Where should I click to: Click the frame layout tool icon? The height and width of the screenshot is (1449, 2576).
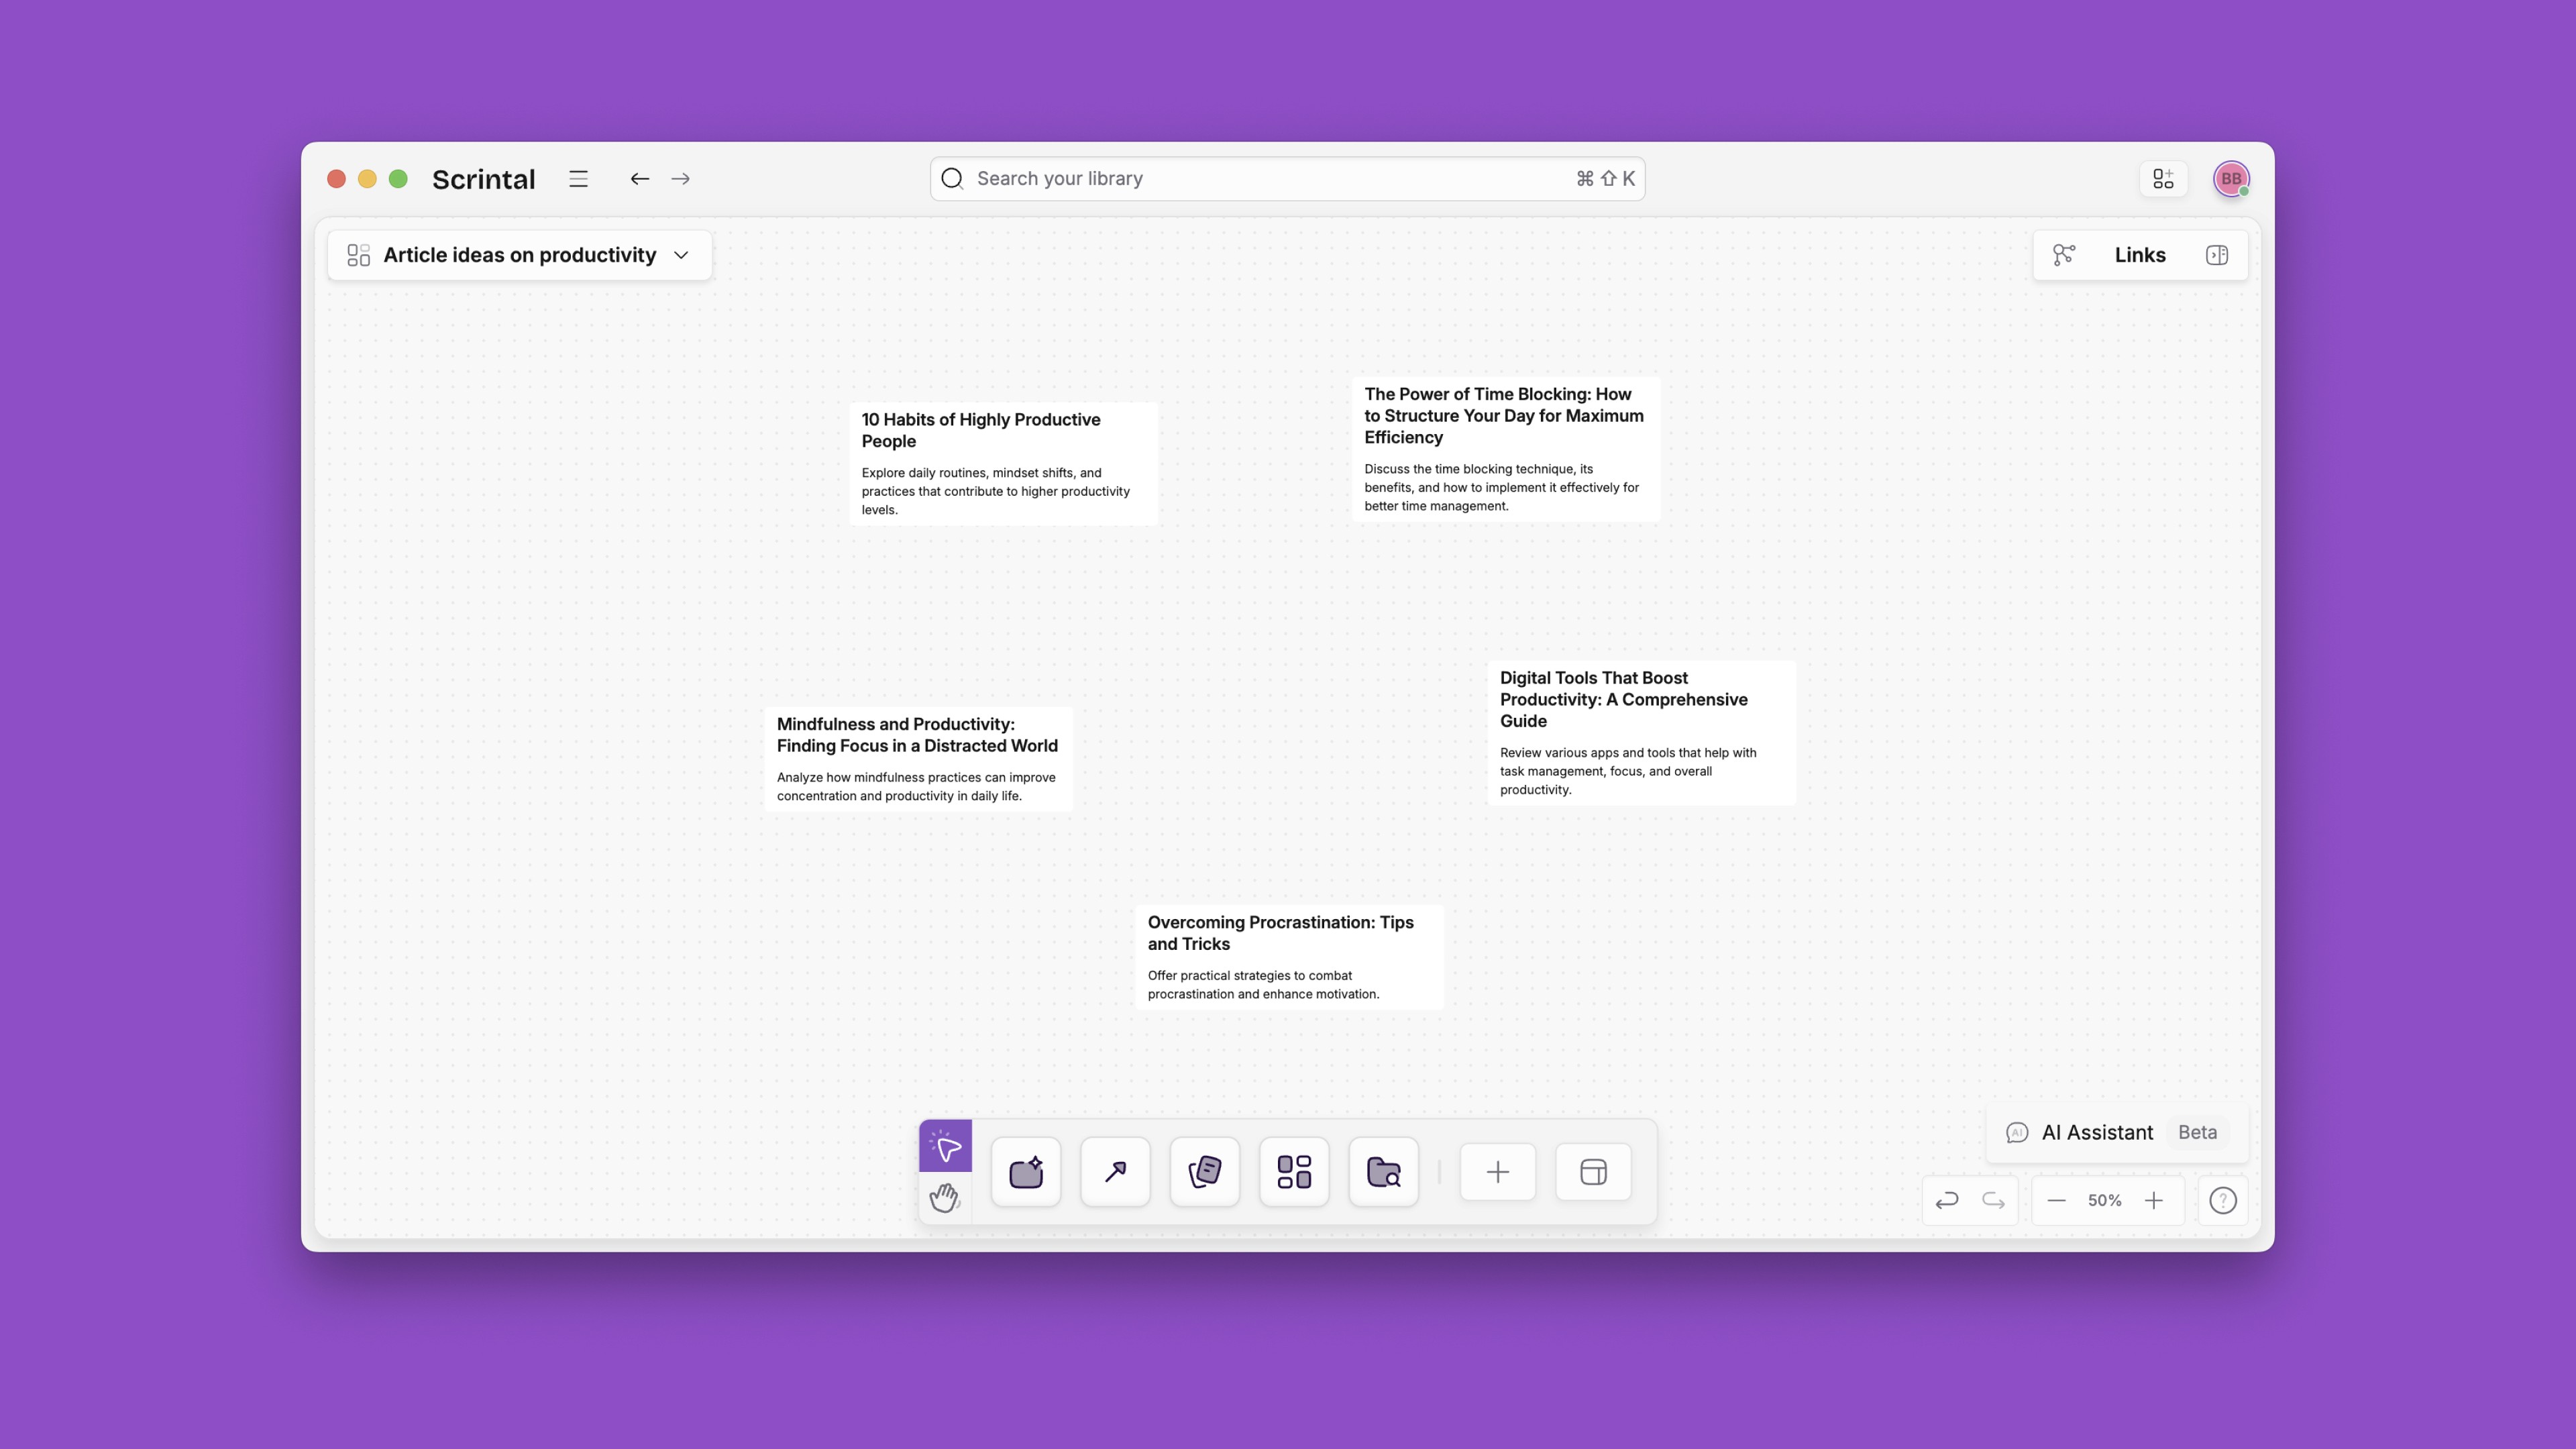tap(1593, 1172)
